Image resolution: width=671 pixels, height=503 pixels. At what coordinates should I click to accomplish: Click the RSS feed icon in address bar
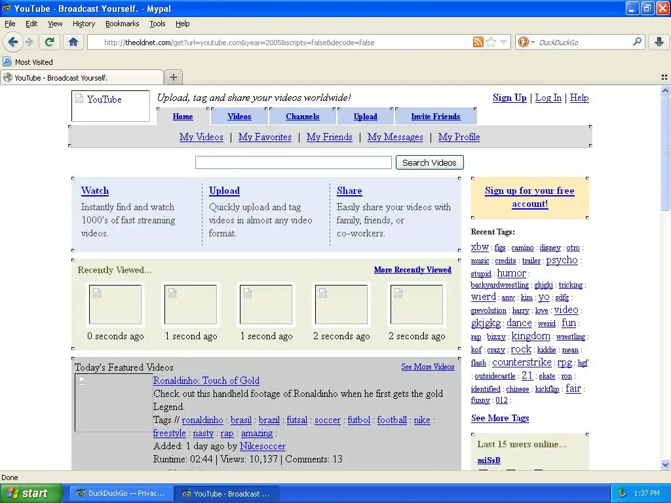(x=478, y=42)
